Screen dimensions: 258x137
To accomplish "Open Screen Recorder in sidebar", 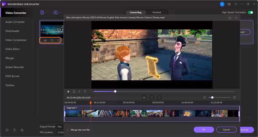I will click(15, 67).
